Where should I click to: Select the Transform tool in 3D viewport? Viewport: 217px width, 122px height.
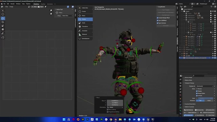click(85, 26)
